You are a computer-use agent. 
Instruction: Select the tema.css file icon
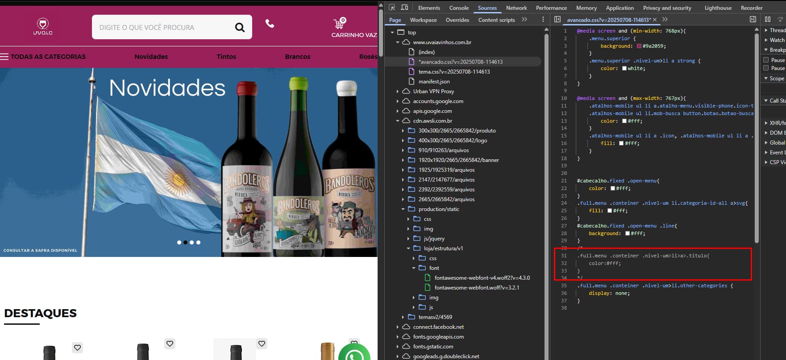(412, 71)
